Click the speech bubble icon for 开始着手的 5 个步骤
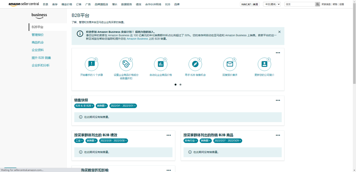 point(92,64)
